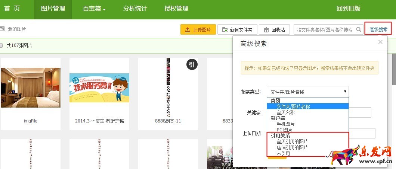
Task: Select 宝贝引用的图片 option
Action: coord(307,141)
